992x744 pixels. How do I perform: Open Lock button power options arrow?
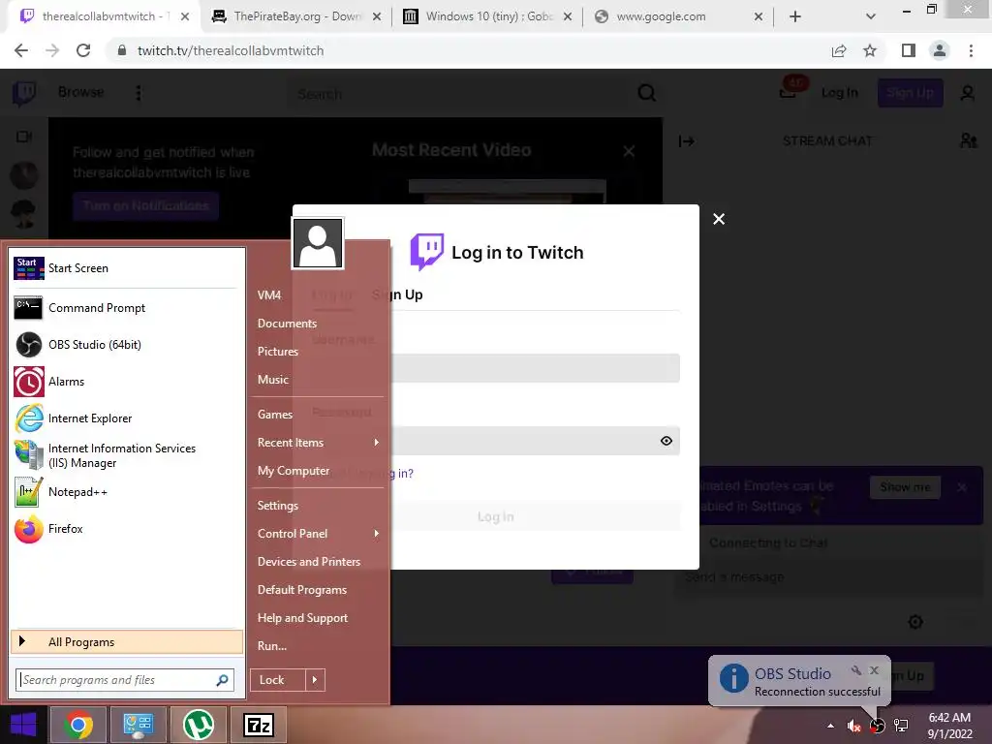[x=315, y=680]
